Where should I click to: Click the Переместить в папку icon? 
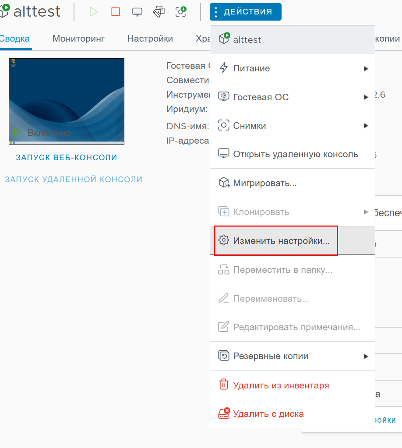(224, 269)
